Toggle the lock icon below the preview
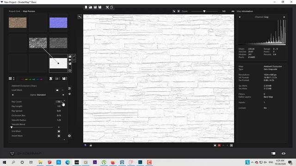The width and height of the screenshot is (296, 166). [91, 145]
